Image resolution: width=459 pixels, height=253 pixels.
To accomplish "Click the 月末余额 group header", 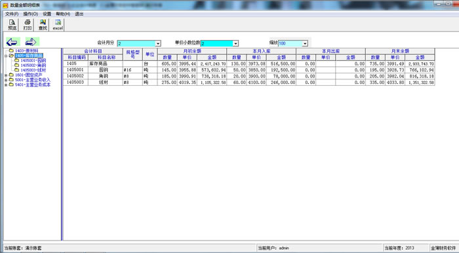I will coord(400,51).
